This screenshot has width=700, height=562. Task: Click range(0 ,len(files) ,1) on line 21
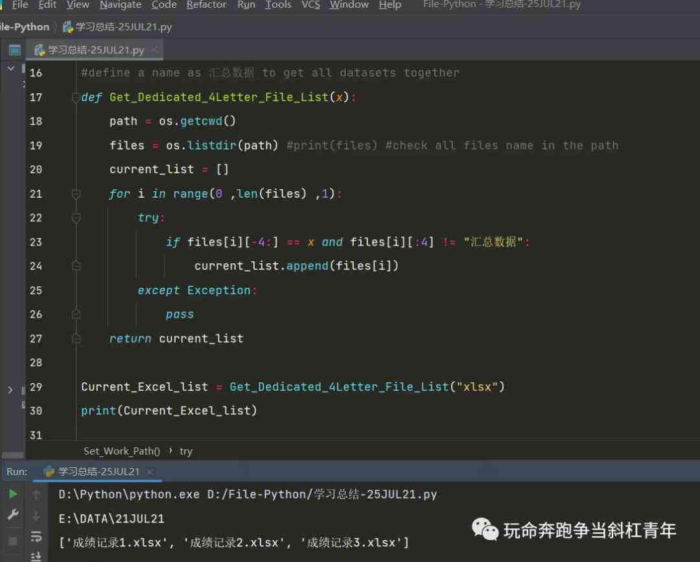click(x=253, y=194)
